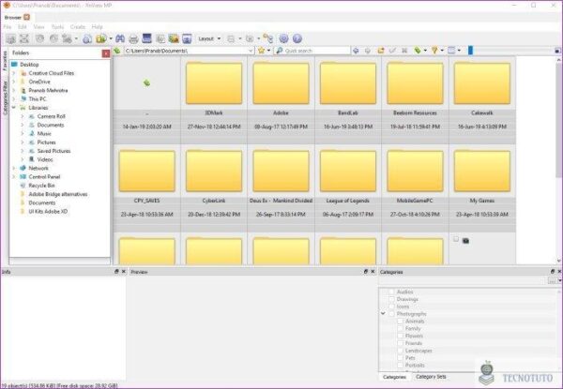The width and height of the screenshot is (563, 389).
Task: Select the BandLab folder thumbnail
Action: (x=347, y=83)
